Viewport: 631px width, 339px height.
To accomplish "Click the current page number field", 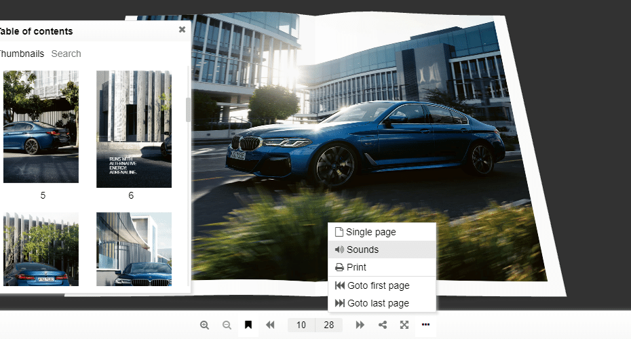I will [301, 325].
